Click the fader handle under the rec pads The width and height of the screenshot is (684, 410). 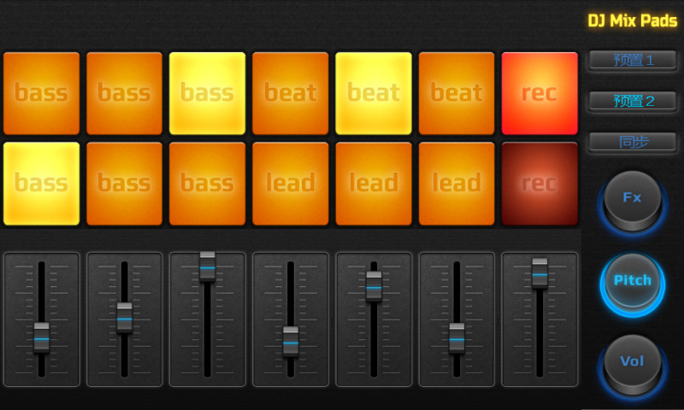point(540,272)
